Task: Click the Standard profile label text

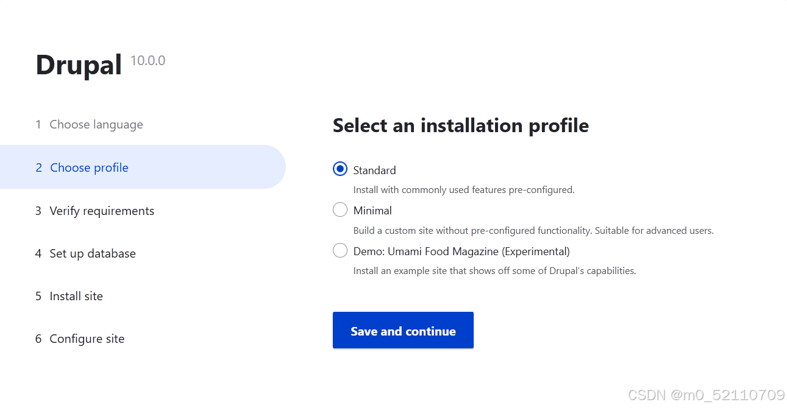Action: pos(374,170)
